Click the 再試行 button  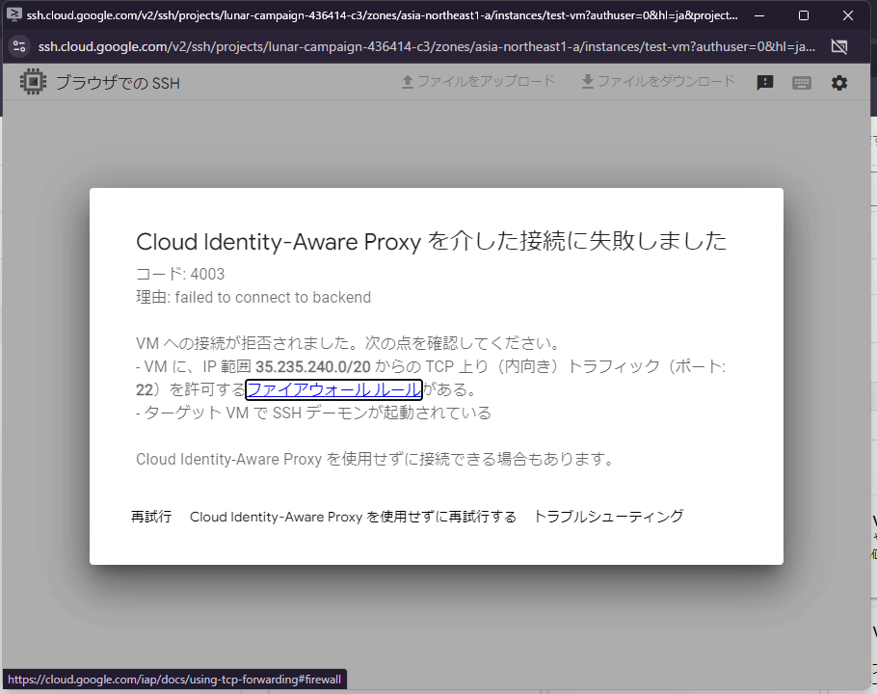point(151,517)
